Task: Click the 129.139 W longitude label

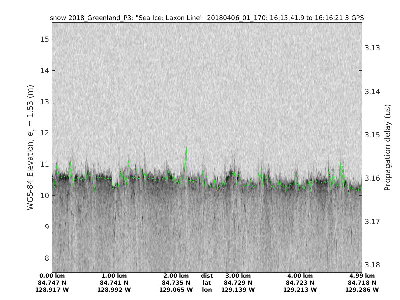Action: tap(238, 290)
